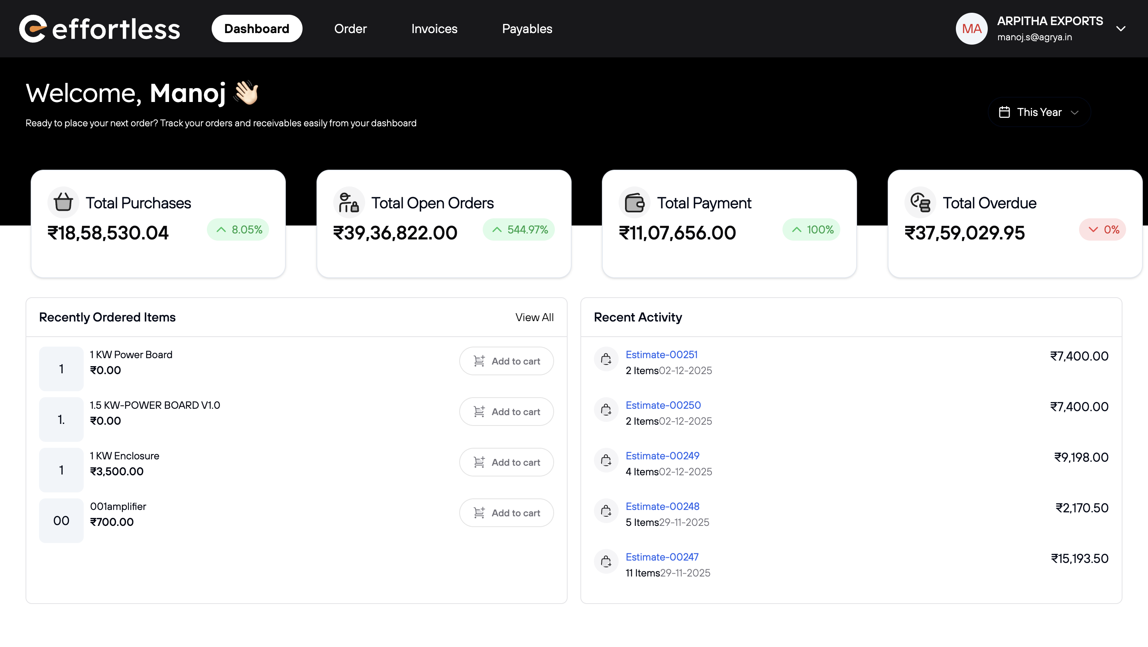The image size is (1148, 647).
Task: Open the Estimate-00250 link
Action: coord(663,405)
